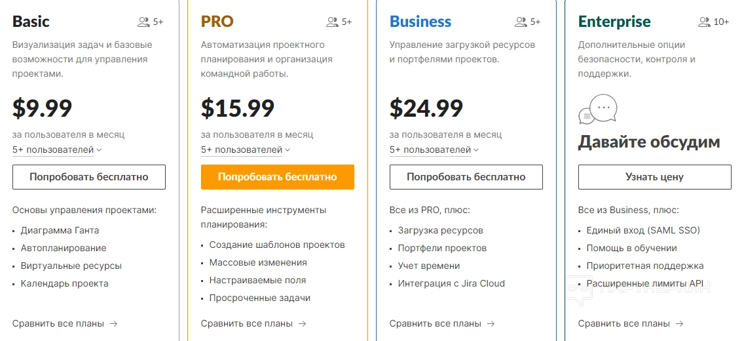Start the Business plan free trial button
744x341 pixels.
point(466,177)
